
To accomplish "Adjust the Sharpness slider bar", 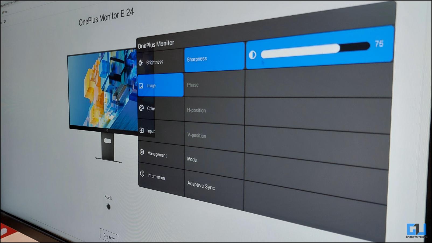I will pyautogui.click(x=315, y=50).
